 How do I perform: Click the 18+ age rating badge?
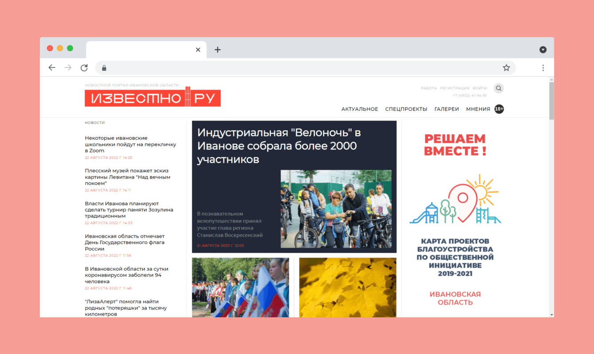[x=498, y=109]
